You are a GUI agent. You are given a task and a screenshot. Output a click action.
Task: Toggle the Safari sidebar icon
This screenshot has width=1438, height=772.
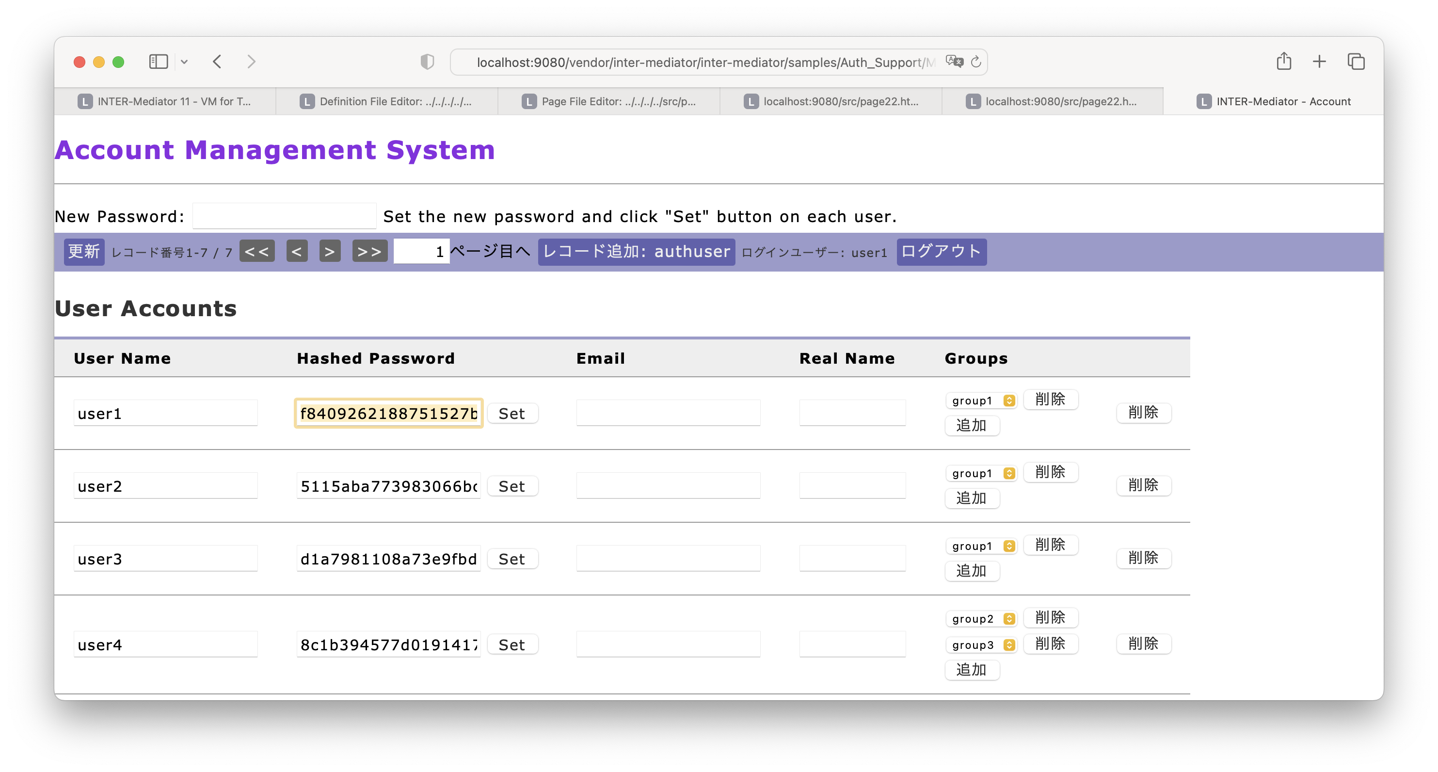(x=159, y=62)
